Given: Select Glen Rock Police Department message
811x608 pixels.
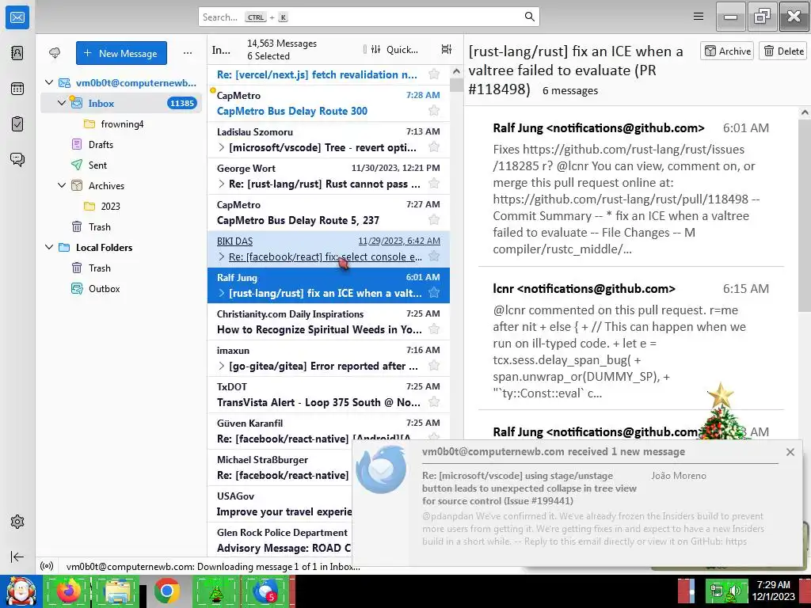Looking at the screenshot, I should coord(280,540).
